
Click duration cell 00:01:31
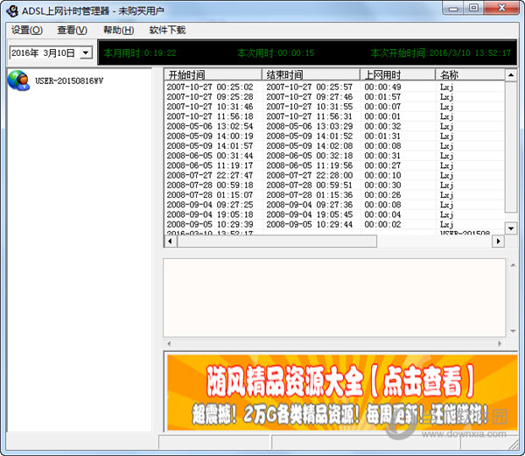click(x=382, y=136)
